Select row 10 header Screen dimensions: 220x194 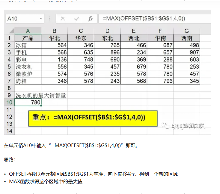(x=9, y=103)
